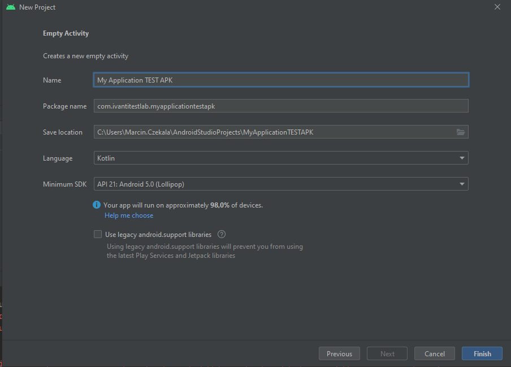Enable Use legacy android.support libraries
Viewport: 511px width, 367px height.
click(x=97, y=234)
